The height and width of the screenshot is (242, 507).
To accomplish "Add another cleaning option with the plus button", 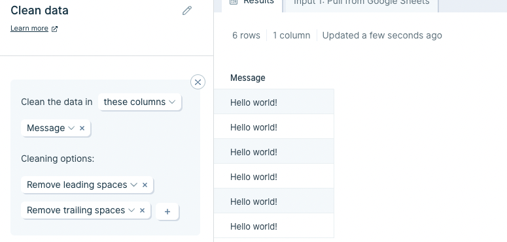I will click(x=167, y=212).
